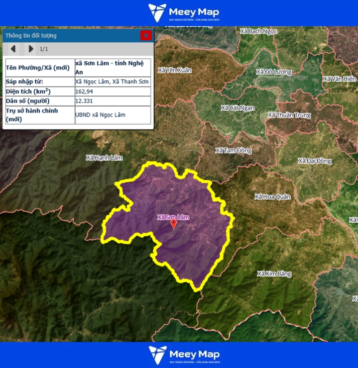Select Xã Yên Xuân on the map

coord(174,70)
